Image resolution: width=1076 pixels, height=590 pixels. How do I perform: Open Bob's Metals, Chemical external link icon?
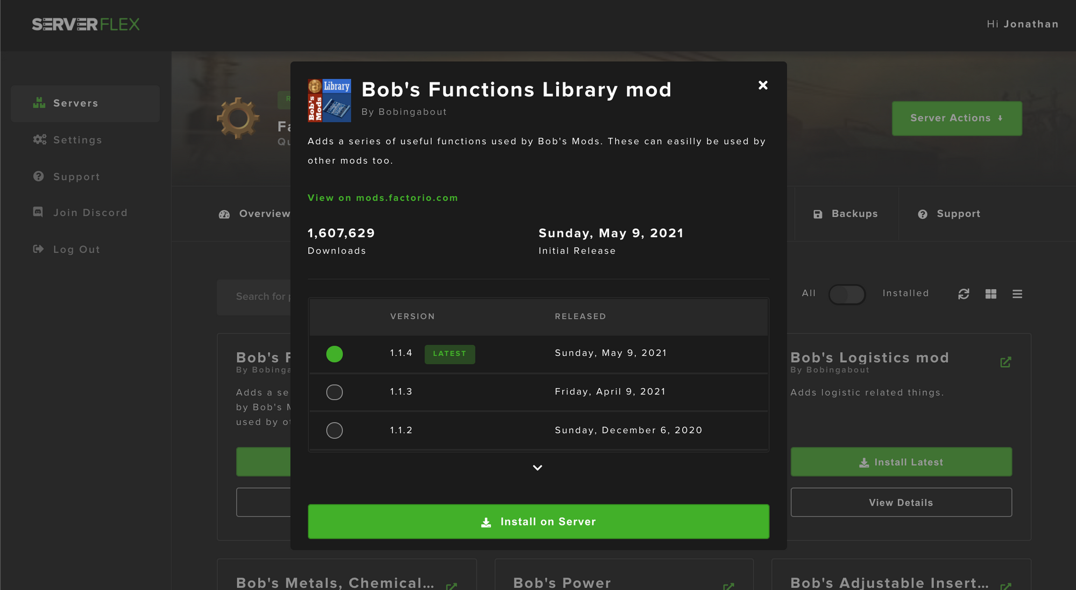click(451, 586)
